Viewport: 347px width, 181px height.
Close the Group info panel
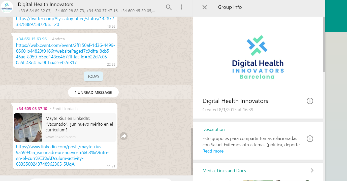(205, 7)
